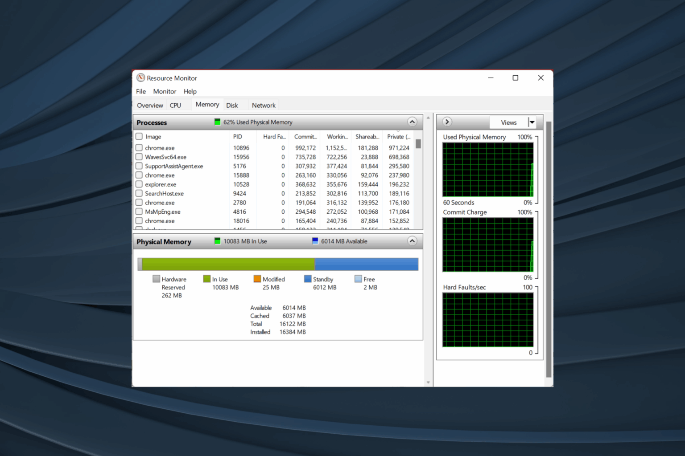Click the green Used Physical Memory indicator
The image size is (685, 456).
(217, 122)
